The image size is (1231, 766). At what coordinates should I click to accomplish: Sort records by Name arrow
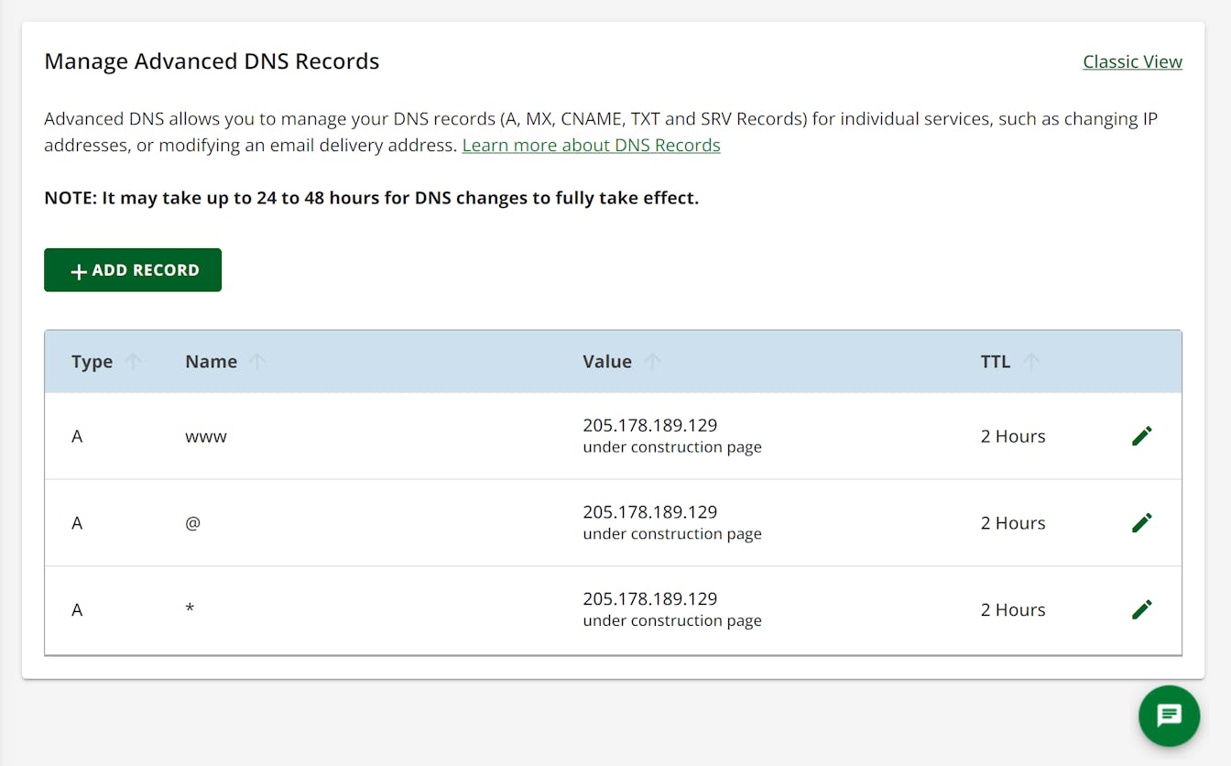point(257,362)
